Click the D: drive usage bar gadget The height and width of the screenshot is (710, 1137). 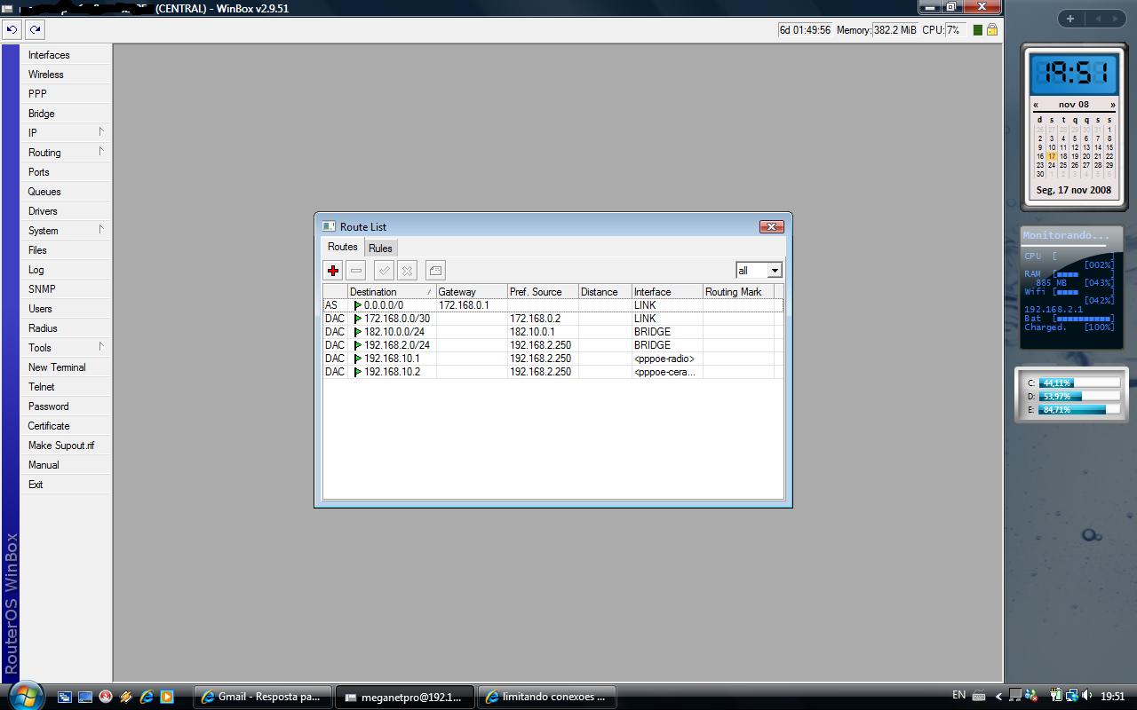[1079, 396]
